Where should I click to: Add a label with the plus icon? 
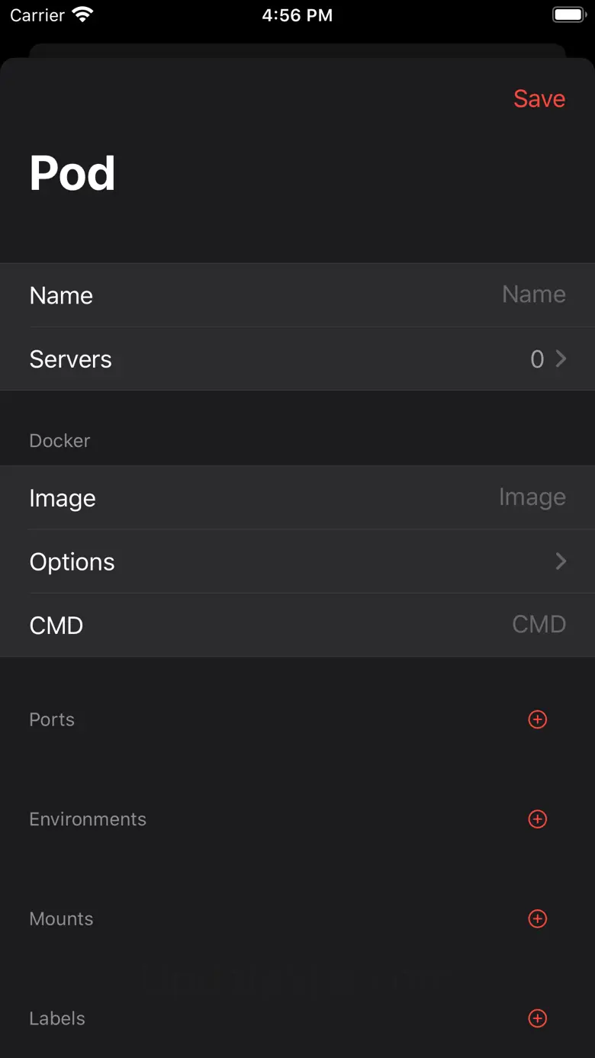pyautogui.click(x=538, y=1018)
